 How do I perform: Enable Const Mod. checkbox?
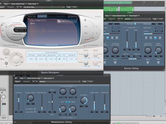35,112
